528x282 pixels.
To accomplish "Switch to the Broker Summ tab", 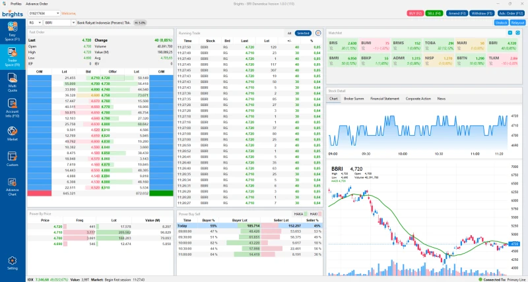I will point(354,98).
